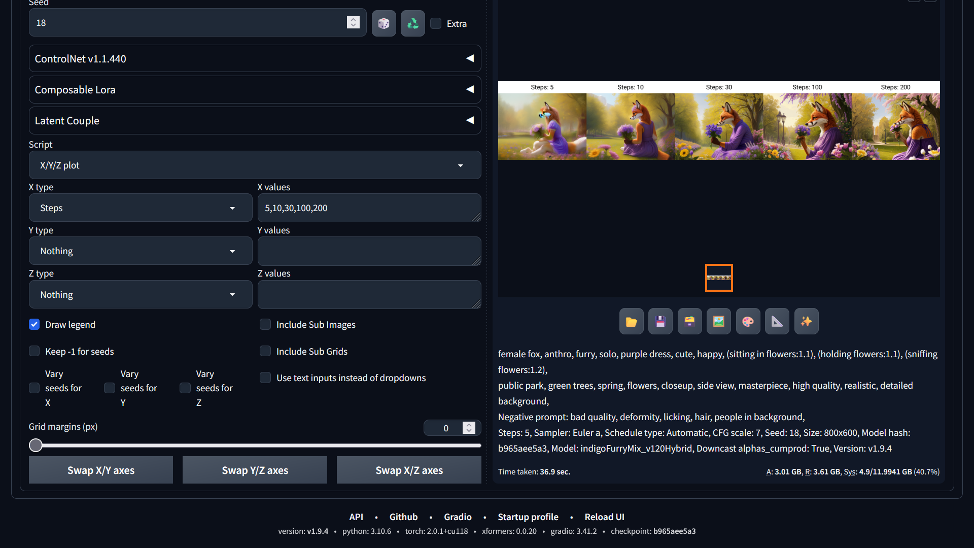Send image to img2img tab icon
Image resolution: width=974 pixels, height=548 pixels.
click(718, 322)
